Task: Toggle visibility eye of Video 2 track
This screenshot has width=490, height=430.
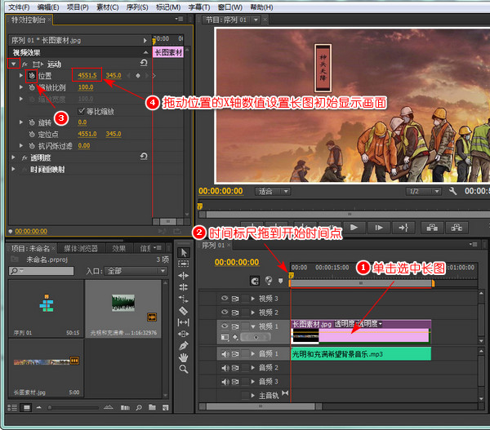Action: (x=225, y=312)
